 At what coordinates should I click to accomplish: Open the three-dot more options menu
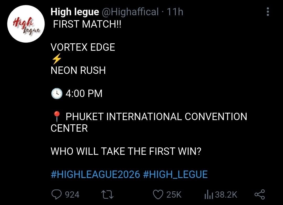268,12
